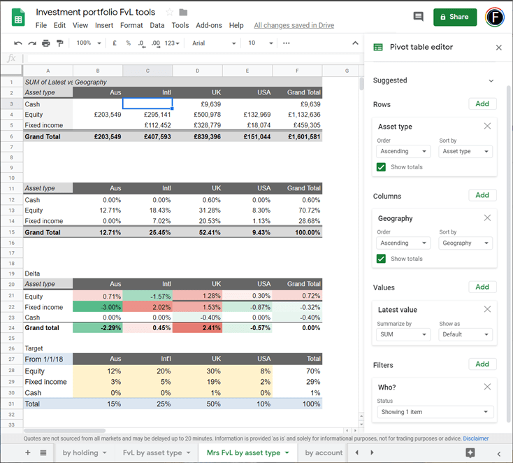Click the move to folder icon
The width and height of the screenshot is (513, 463).
(183, 13)
